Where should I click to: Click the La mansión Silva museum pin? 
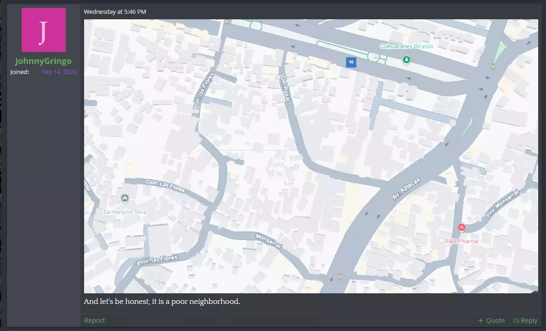click(125, 198)
